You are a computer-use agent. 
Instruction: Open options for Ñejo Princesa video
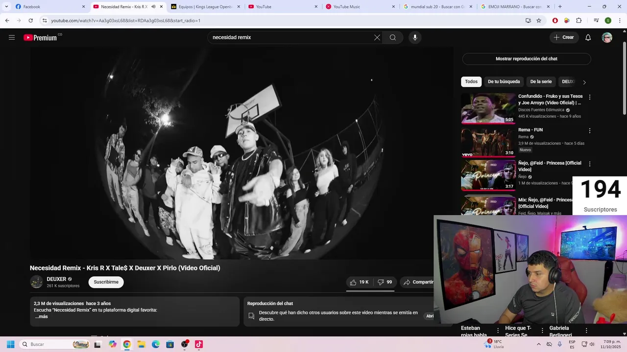pos(590,164)
